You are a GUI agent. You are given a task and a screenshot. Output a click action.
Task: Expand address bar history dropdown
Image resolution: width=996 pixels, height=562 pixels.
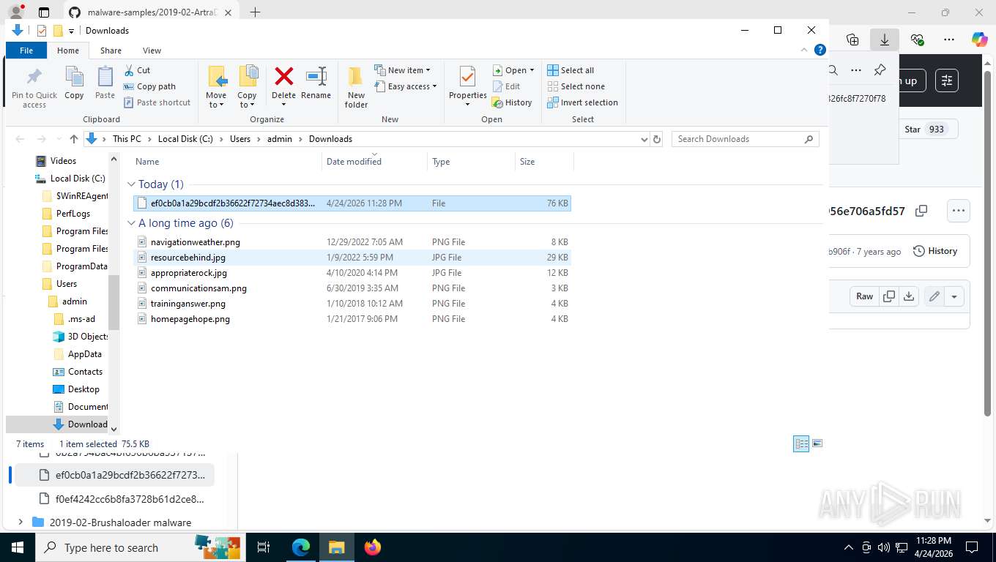[644, 139]
